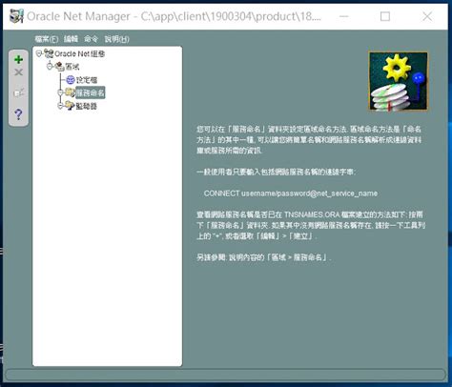Expand the 監聽器 tree node
Image resolution: width=452 pixels, height=387 pixels.
point(60,105)
